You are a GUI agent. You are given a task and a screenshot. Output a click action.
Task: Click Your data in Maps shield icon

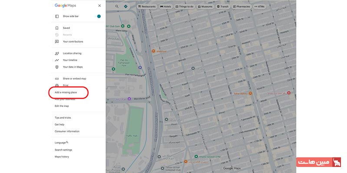[57, 67]
